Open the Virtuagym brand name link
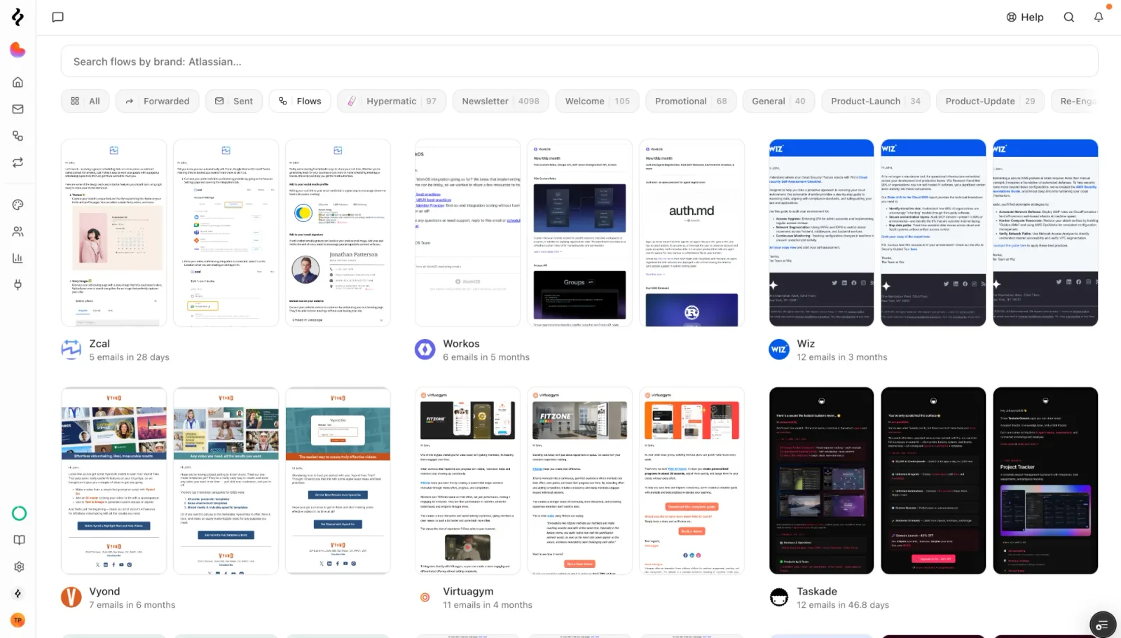This screenshot has width=1121, height=638. click(468, 592)
